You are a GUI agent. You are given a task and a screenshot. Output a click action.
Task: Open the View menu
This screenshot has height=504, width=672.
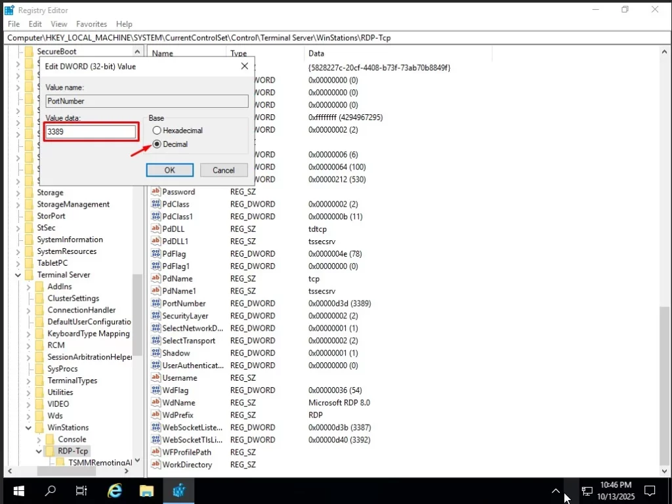(59, 24)
